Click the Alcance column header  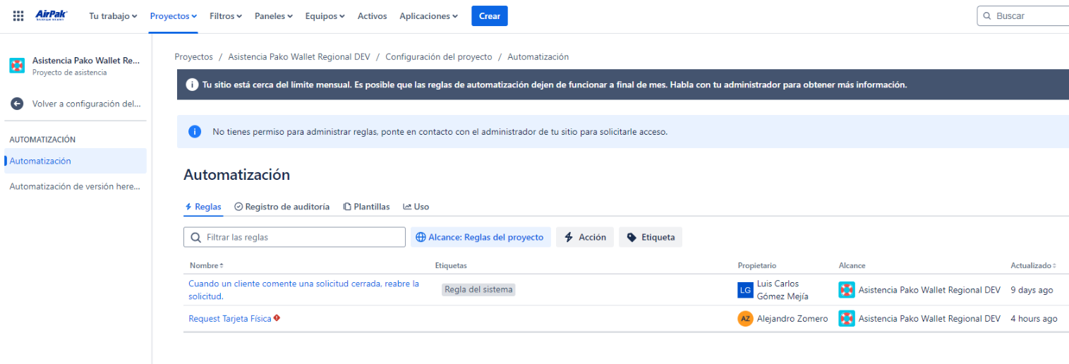852,265
